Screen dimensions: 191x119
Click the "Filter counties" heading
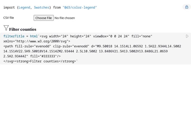coord(23,29)
